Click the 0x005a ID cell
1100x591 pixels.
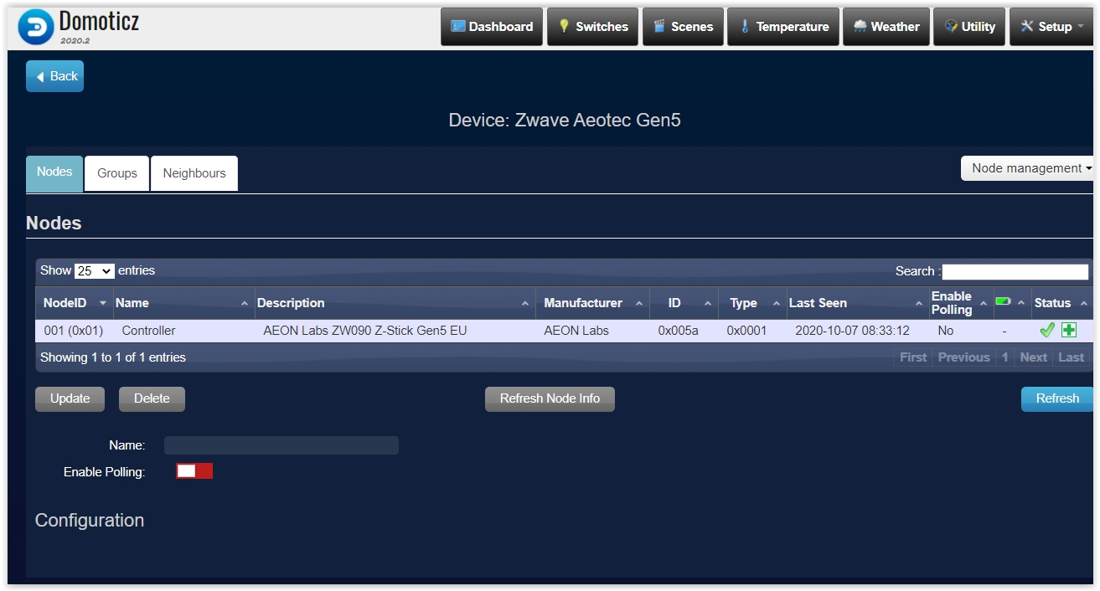[678, 331]
